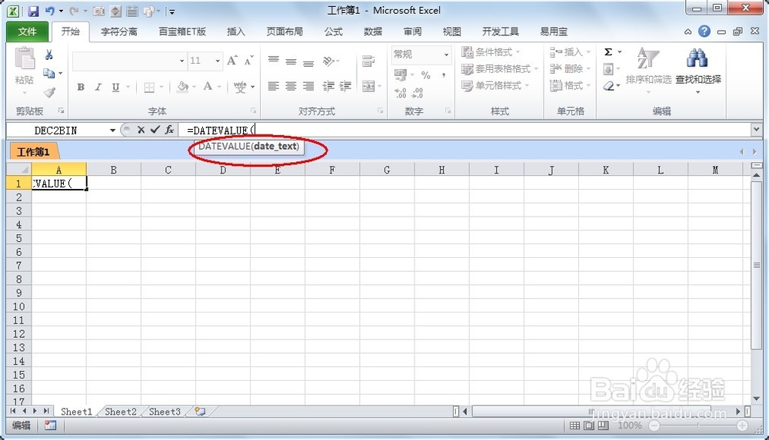The height and width of the screenshot is (440, 769).
Task: Switch to the 数据 Data tab
Action: point(373,31)
